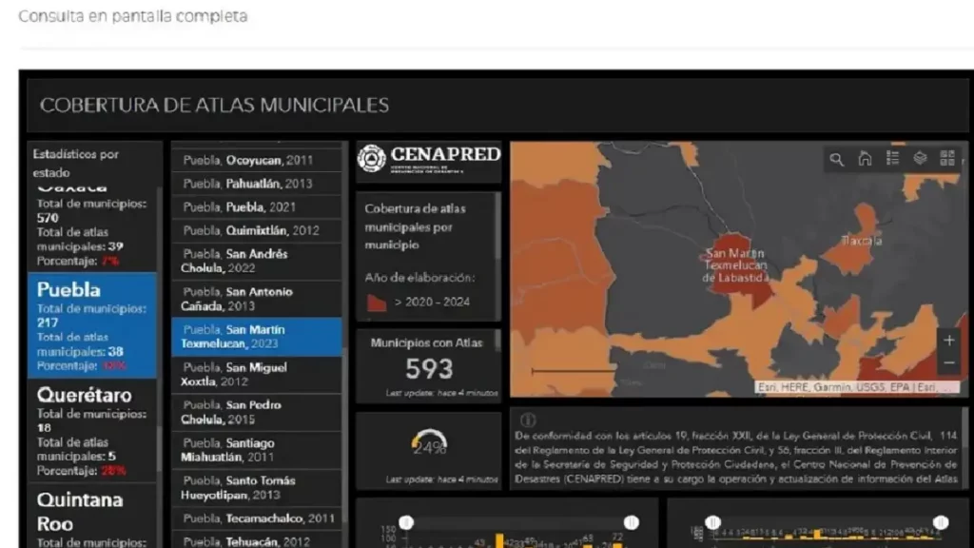Open the basemap gallery grid

click(x=947, y=159)
